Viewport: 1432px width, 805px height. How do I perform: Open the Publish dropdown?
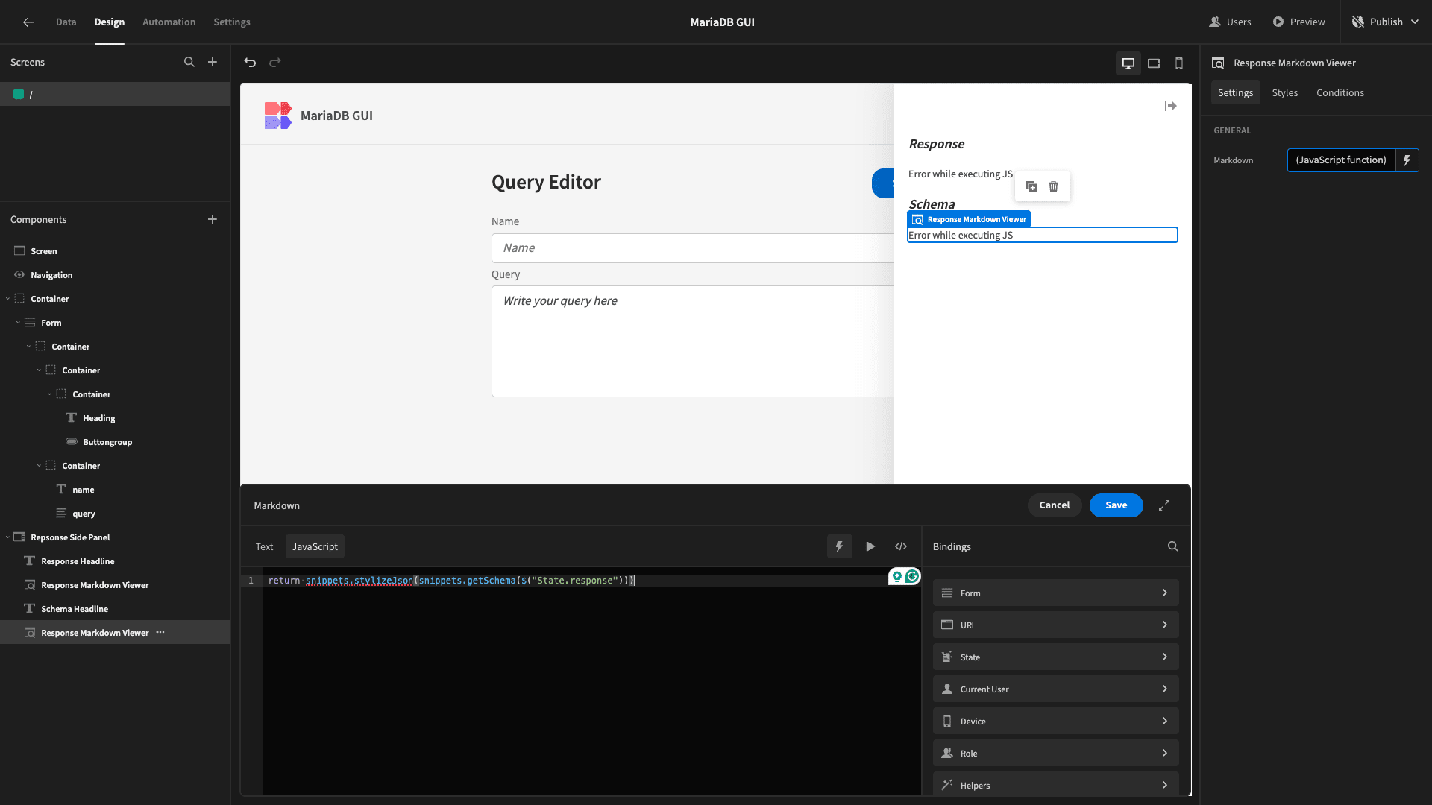pos(1385,22)
